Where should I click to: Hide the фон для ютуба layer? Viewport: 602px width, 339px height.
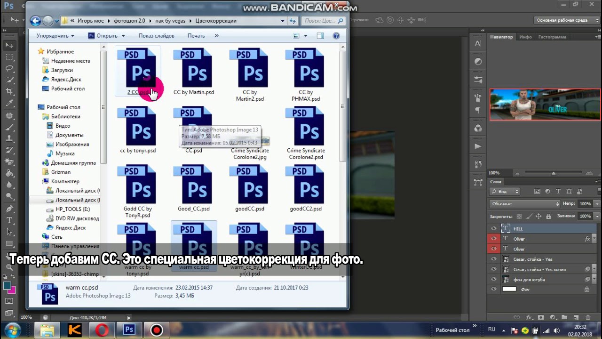point(494,280)
